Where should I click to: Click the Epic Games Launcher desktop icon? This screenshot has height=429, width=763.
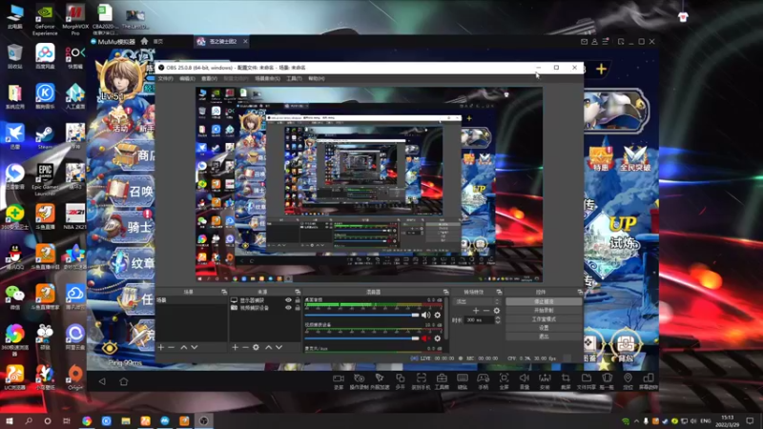click(x=45, y=179)
